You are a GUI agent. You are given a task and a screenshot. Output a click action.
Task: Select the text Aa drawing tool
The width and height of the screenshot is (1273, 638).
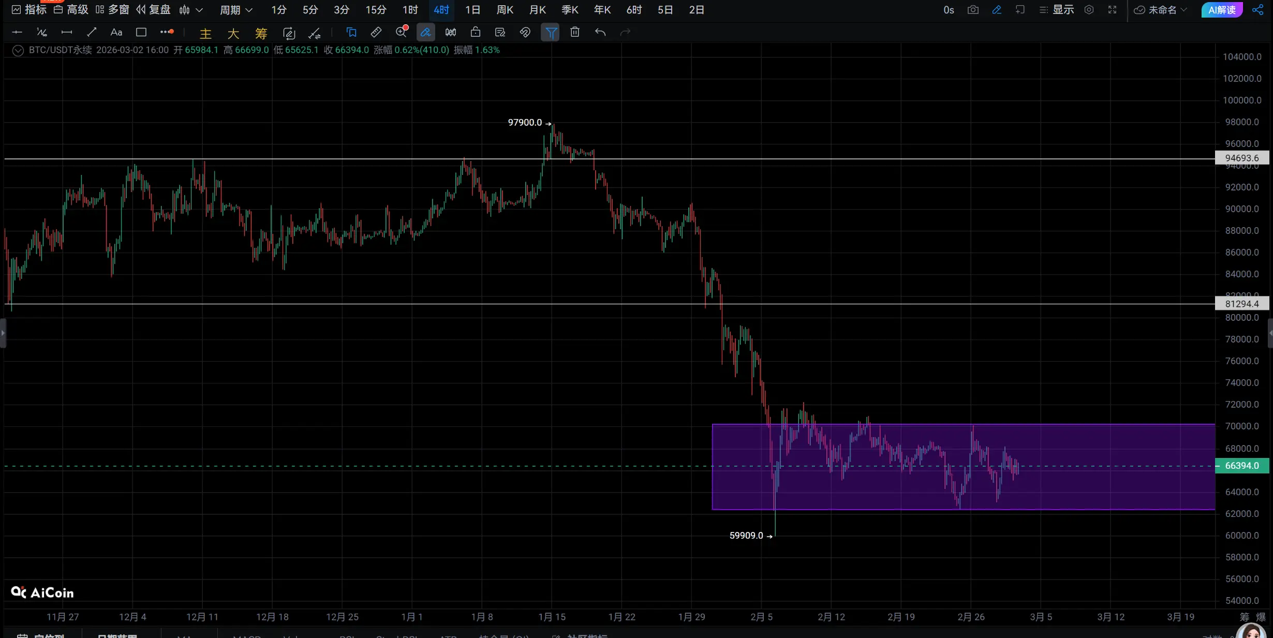tap(116, 32)
